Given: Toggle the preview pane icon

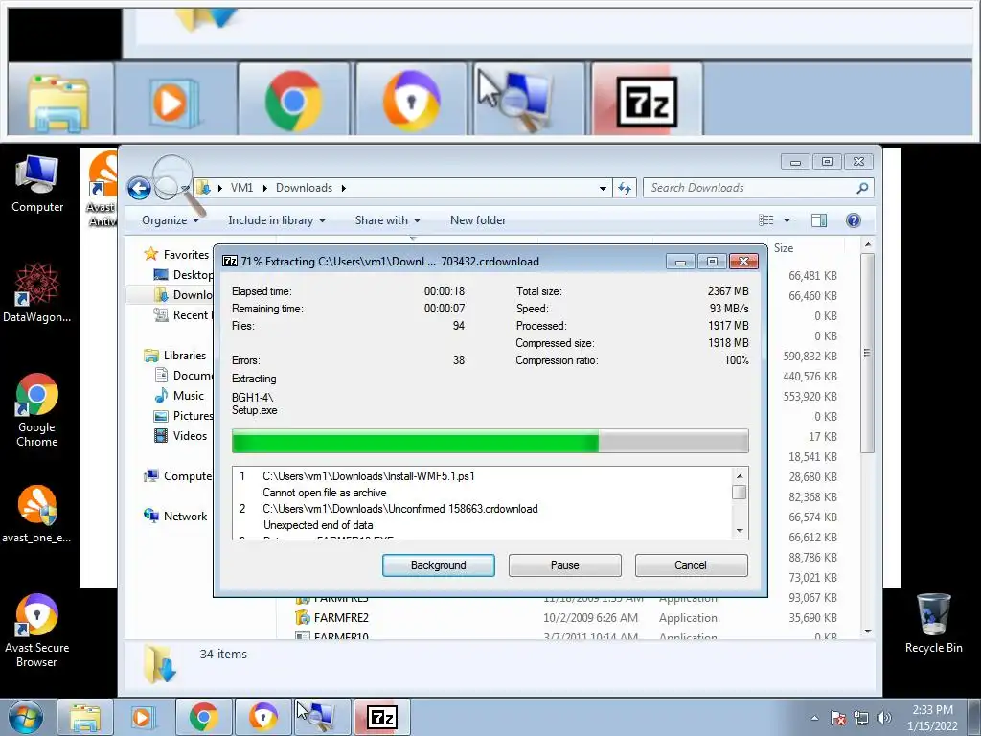Looking at the screenshot, I should (818, 220).
